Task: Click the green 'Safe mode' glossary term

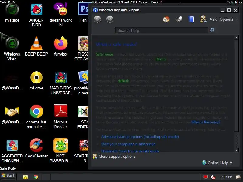Action: (x=104, y=54)
